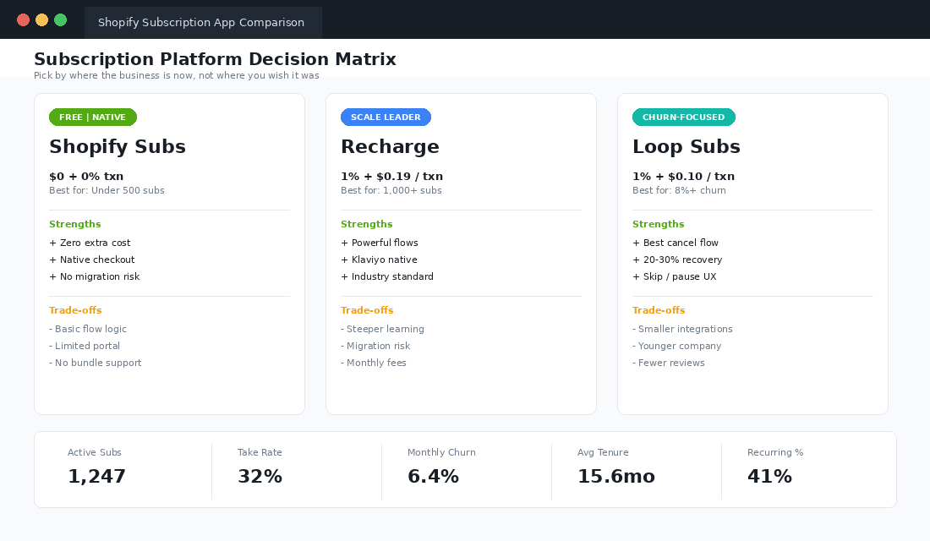Open the Loop Subs card title
Image resolution: width=930 pixels, height=541 pixels.
click(x=687, y=146)
